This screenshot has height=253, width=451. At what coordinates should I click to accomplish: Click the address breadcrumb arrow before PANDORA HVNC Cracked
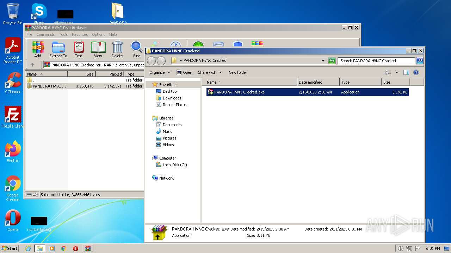pos(181,60)
